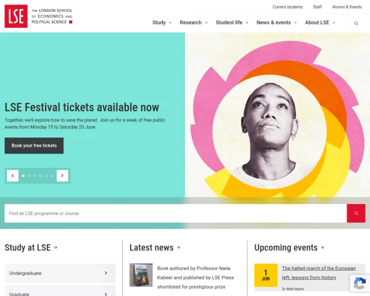Click the red programme search button

[x=356, y=213]
